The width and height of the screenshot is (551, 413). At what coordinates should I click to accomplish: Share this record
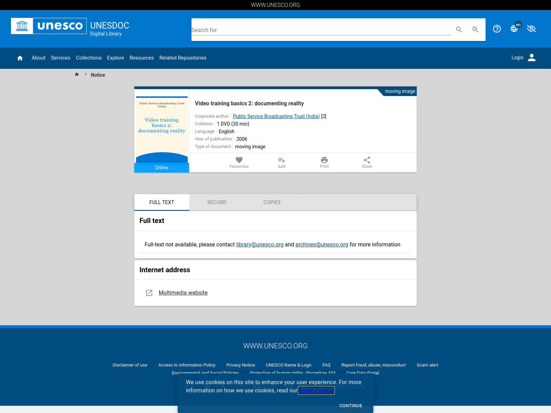[x=367, y=162]
